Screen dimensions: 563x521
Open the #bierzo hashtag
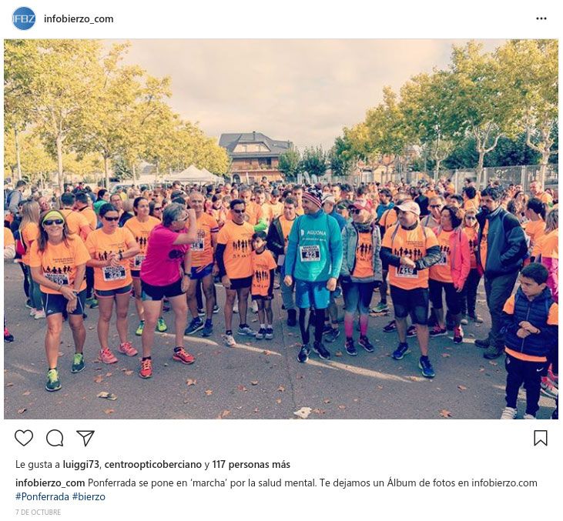89,497
